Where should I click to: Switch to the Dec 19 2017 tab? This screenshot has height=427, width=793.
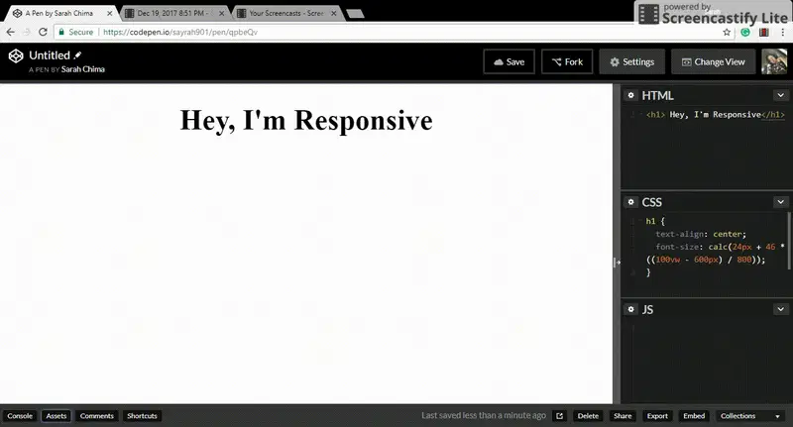[x=173, y=13]
